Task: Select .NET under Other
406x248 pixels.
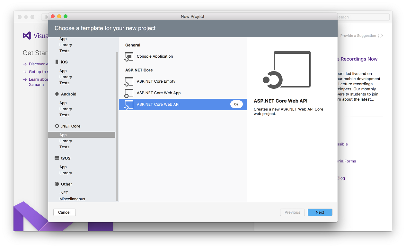Action: (x=64, y=193)
